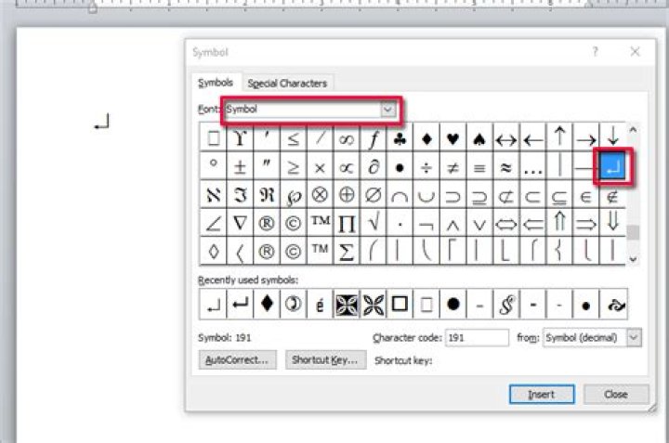The image size is (669, 443).
Task: Click the inserted return symbol in the document
Action: 101,122
